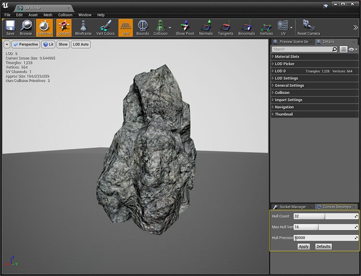Viewport: 361px width, 276px height.
Task: Click the Show Pivot icon
Action: coord(184,27)
